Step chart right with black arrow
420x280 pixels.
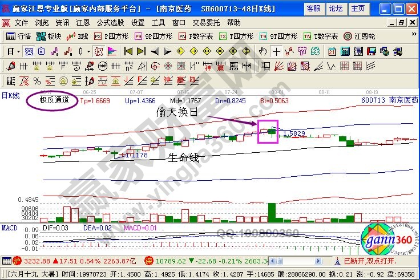coord(167,51)
